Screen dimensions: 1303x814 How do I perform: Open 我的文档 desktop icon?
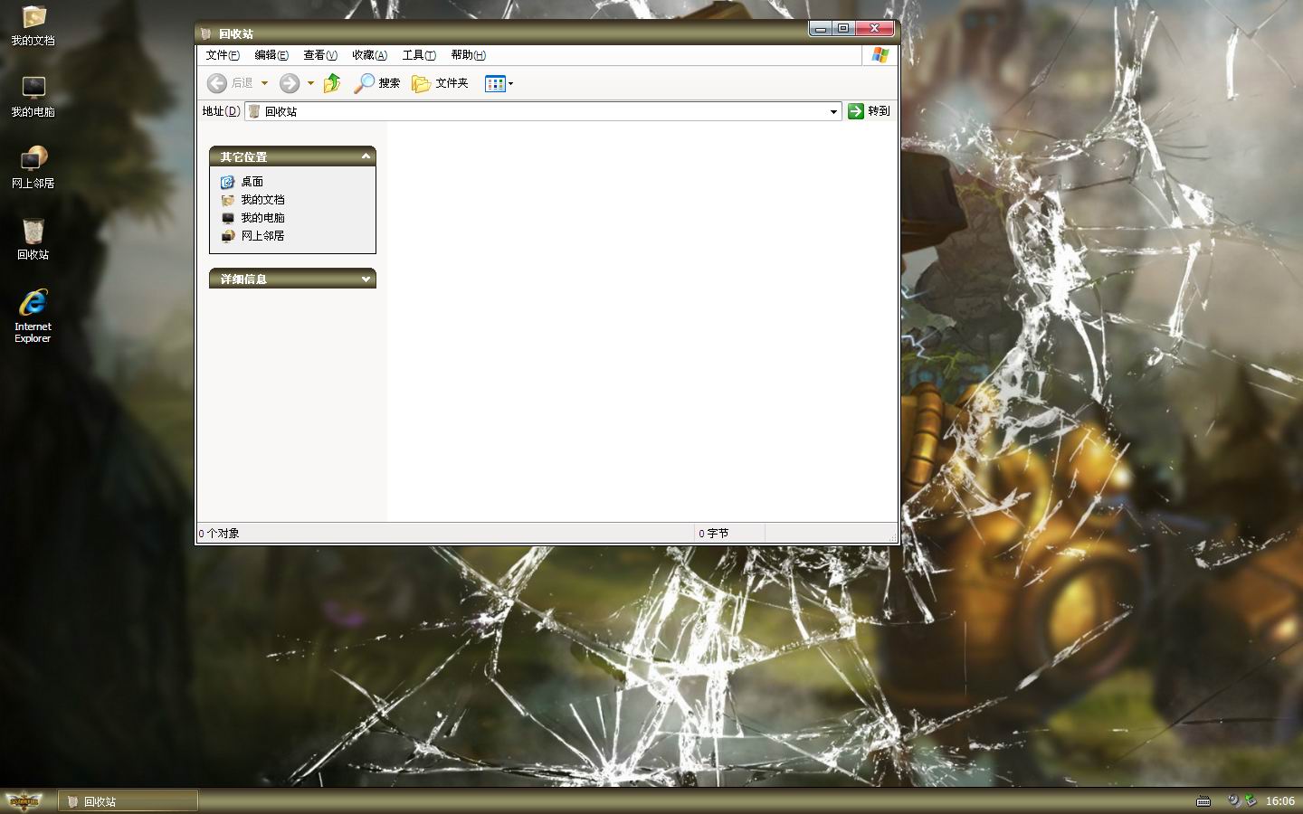[x=33, y=25]
